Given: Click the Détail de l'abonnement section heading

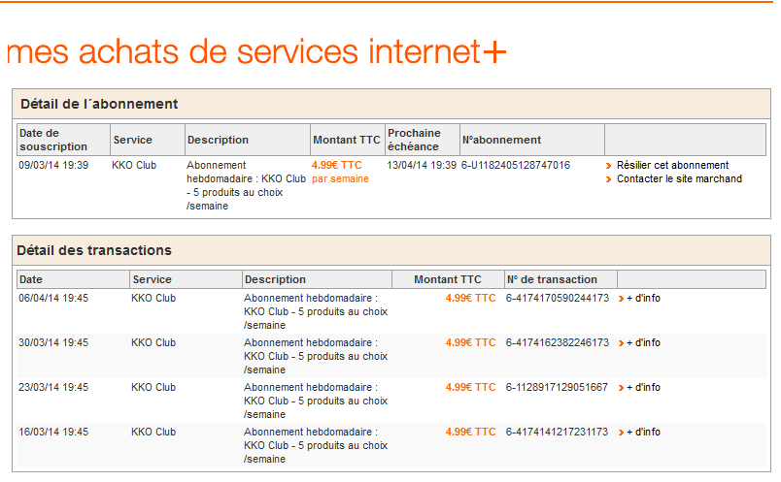Looking at the screenshot, I should tap(99, 104).
